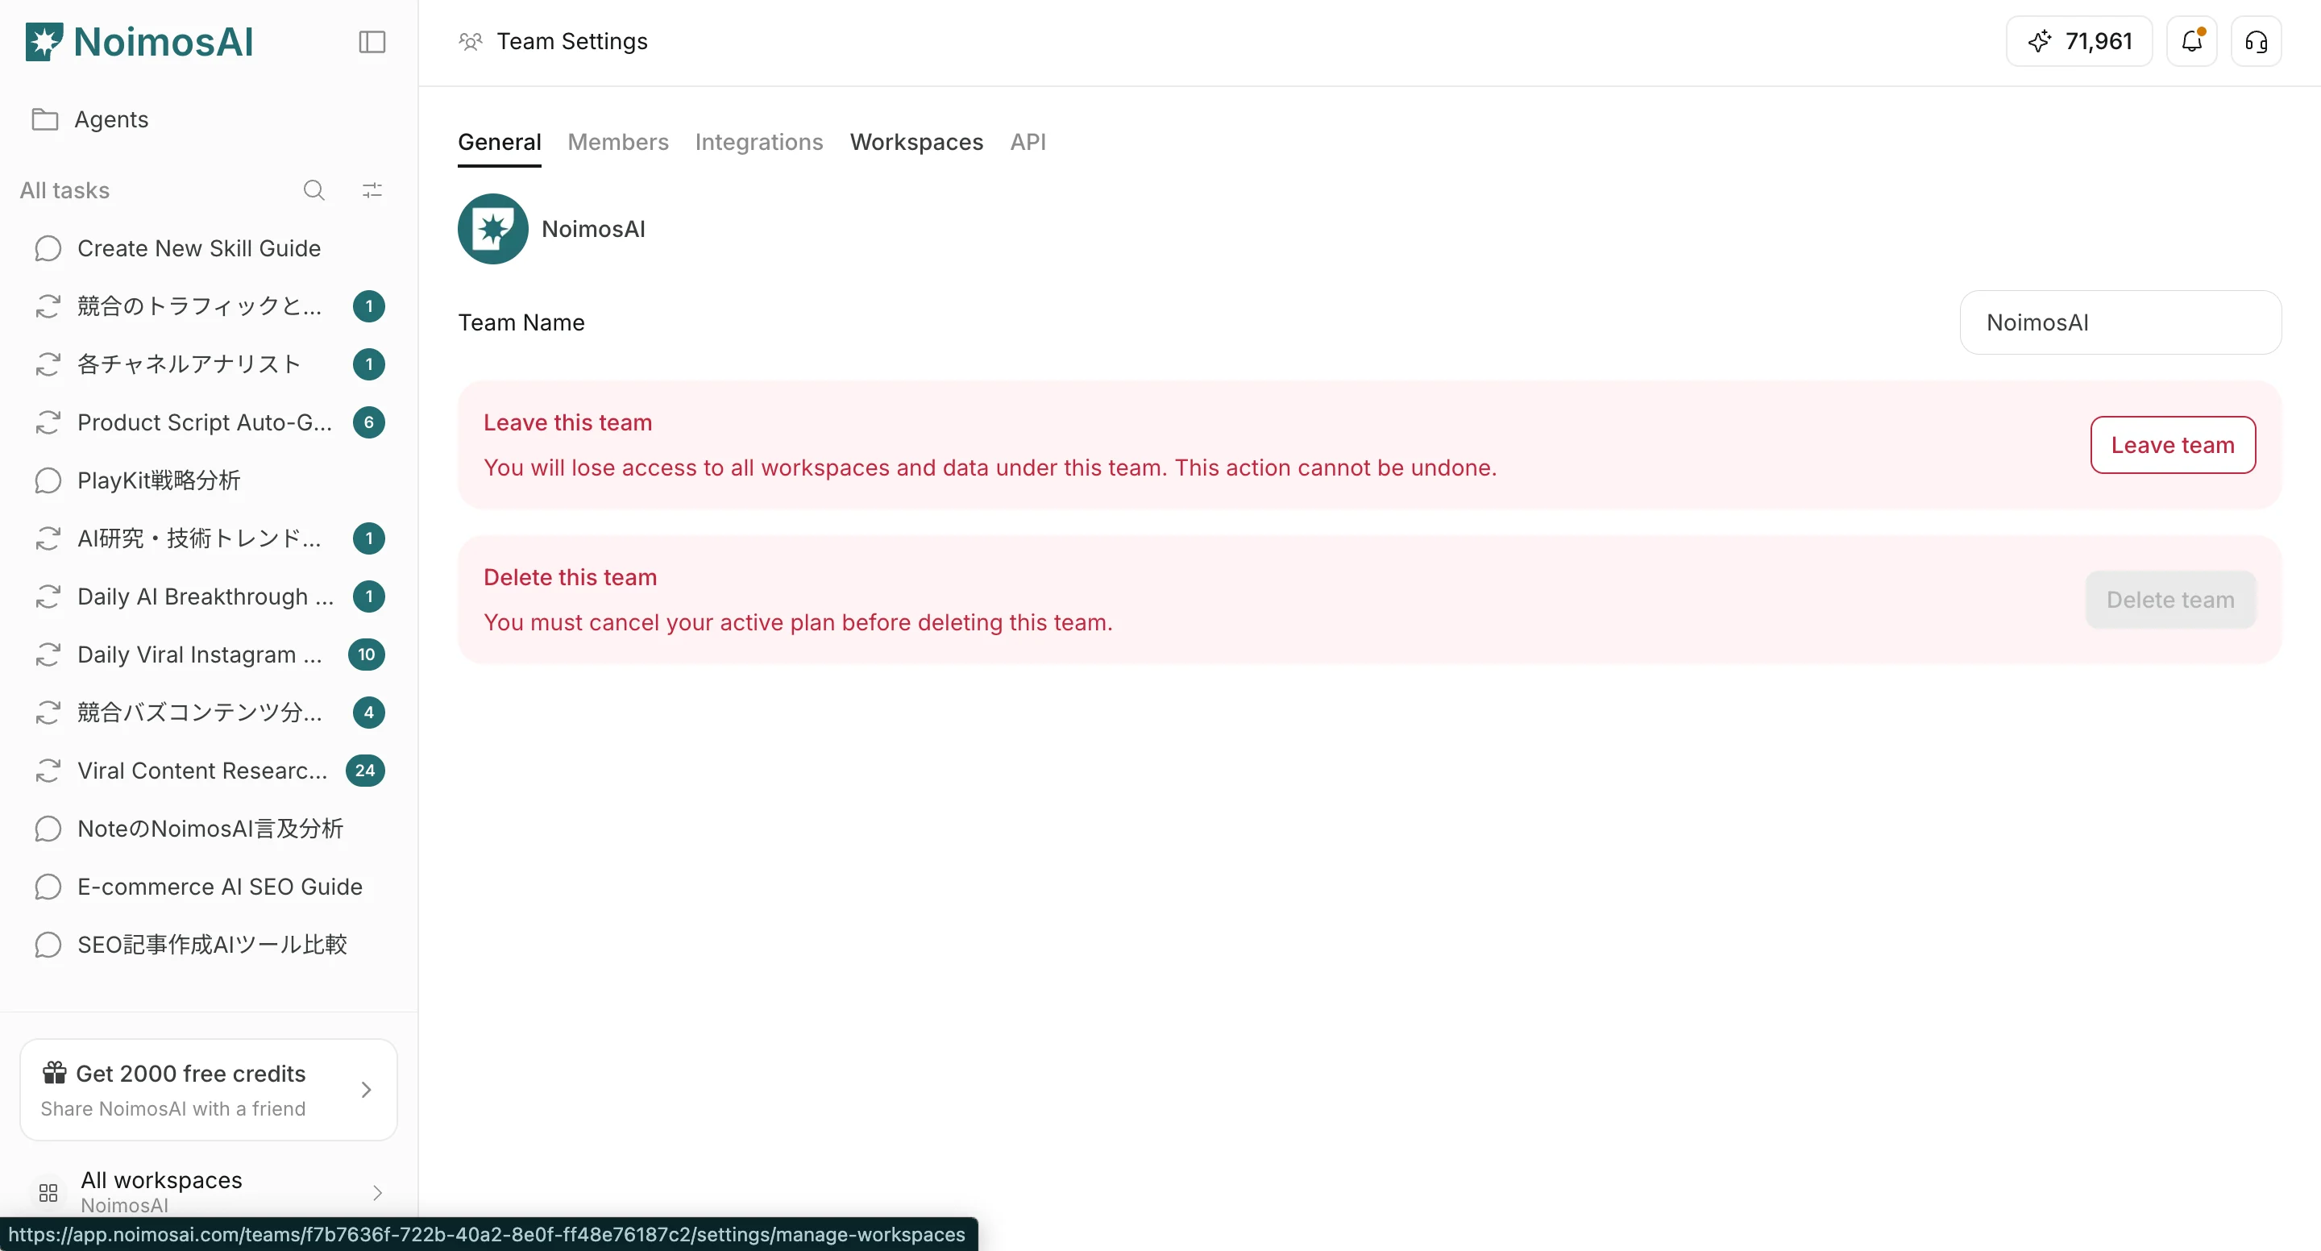The height and width of the screenshot is (1251, 2321).
Task: Click chat icon beside E-commerce AI SEO Guide
Action: pyautogui.click(x=48, y=887)
